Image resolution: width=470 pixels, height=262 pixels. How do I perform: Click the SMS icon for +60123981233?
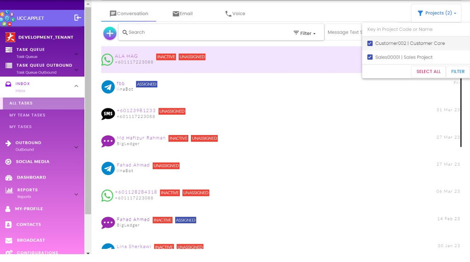[x=108, y=114]
